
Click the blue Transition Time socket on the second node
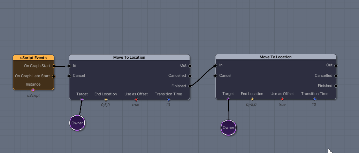click(315, 99)
